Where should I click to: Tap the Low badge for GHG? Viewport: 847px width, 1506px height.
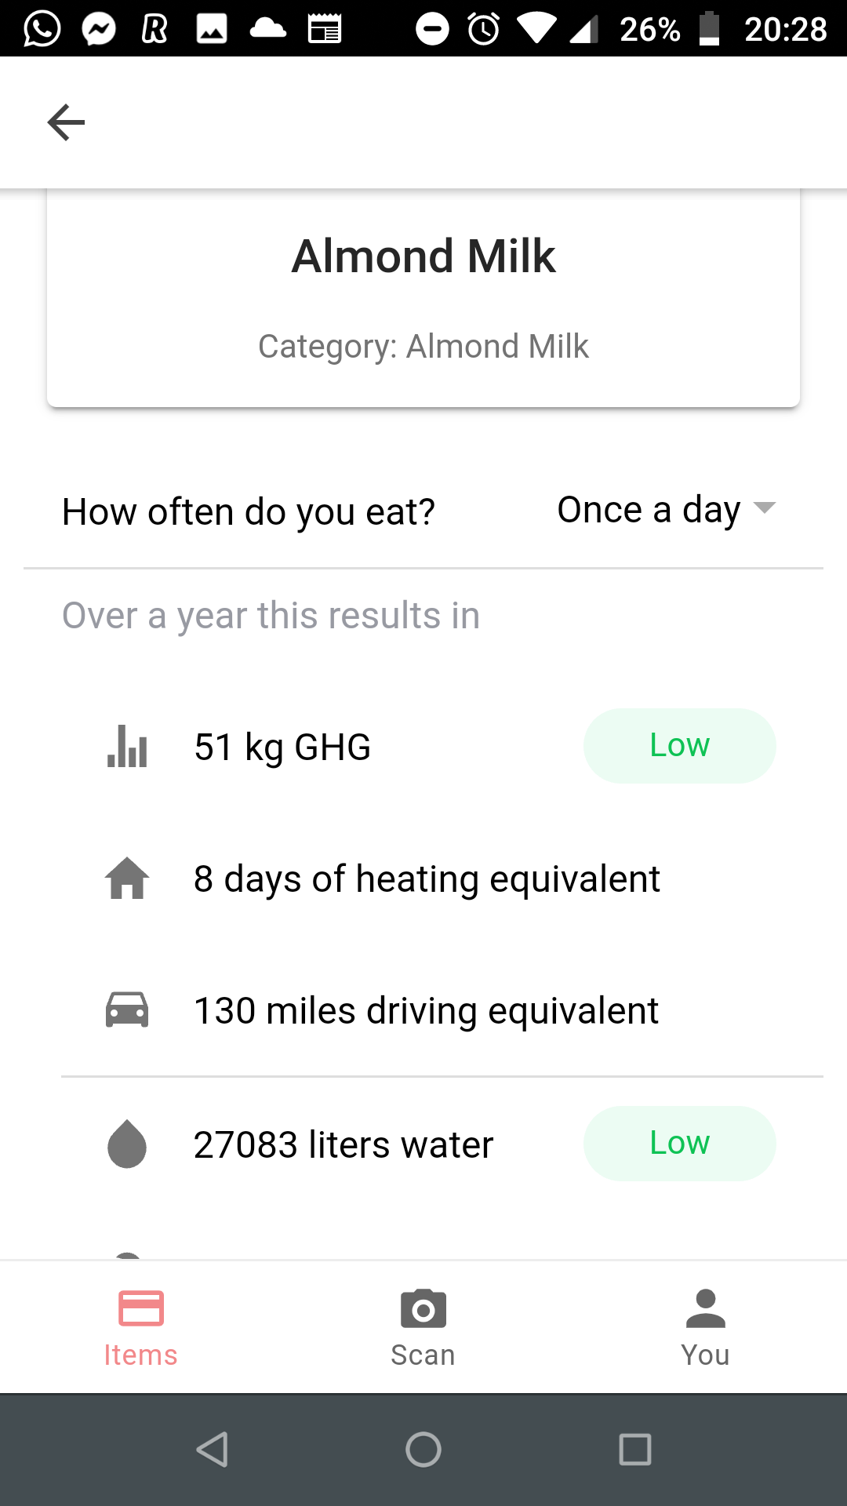point(679,746)
